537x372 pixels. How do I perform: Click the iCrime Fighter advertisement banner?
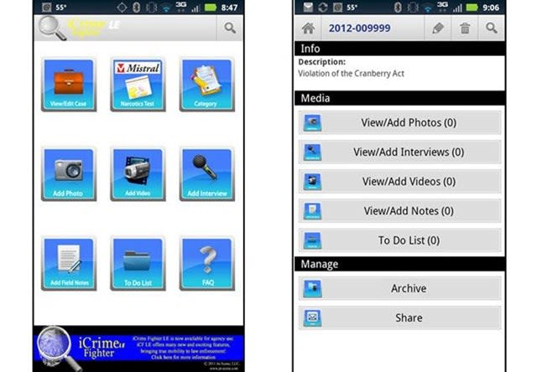(x=138, y=347)
